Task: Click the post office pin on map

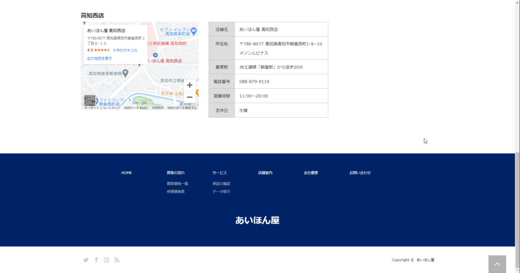Action: point(125,73)
